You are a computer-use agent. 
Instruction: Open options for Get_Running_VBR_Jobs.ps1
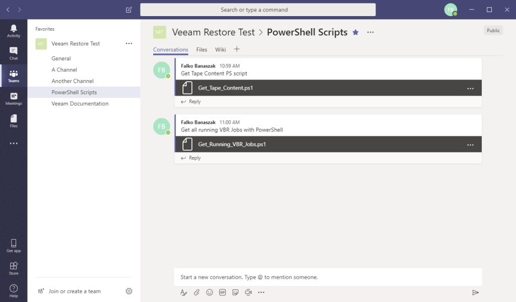click(x=470, y=144)
